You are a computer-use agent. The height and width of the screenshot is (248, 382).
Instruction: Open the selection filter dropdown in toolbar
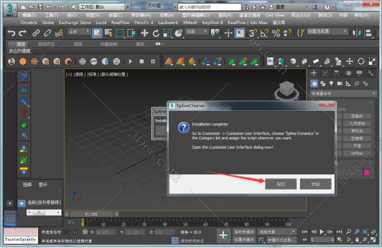[79, 32]
